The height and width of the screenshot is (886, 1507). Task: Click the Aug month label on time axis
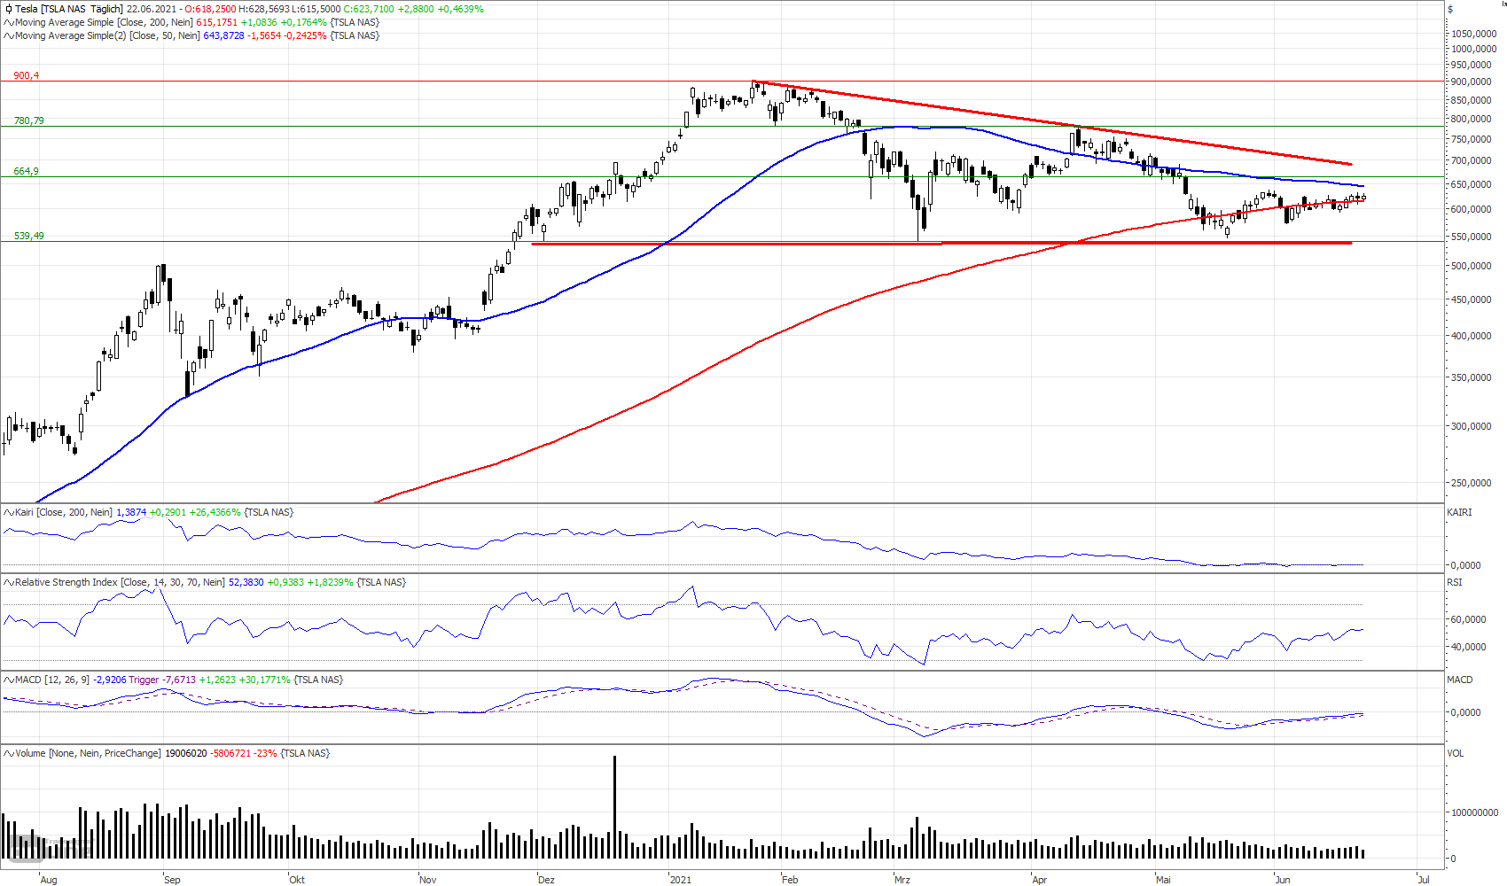[x=49, y=880]
